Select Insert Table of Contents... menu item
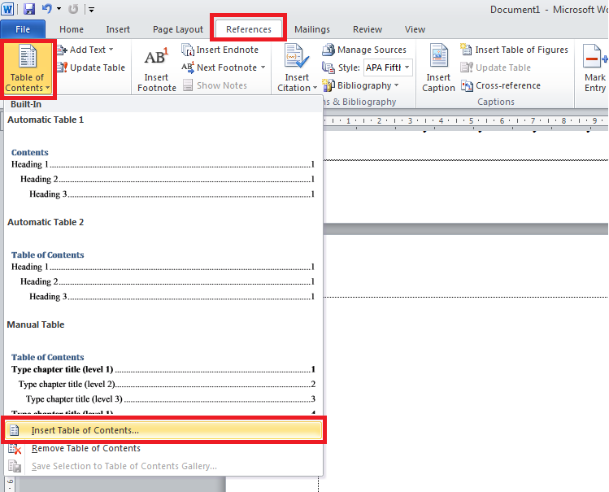This screenshot has height=492, width=609. 163,430
